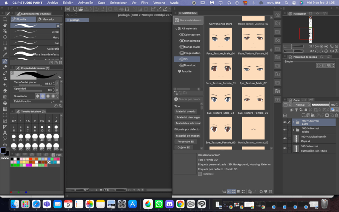Screen dimensions: 339x212
Task: Select the G real pen sub tool
Action: (35, 31)
